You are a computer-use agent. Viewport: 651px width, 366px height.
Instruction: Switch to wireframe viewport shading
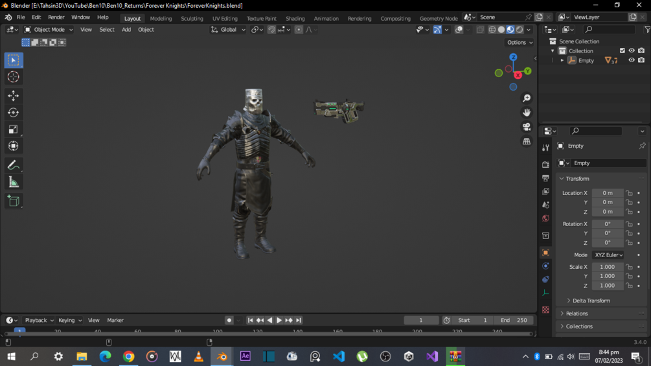[x=492, y=29]
